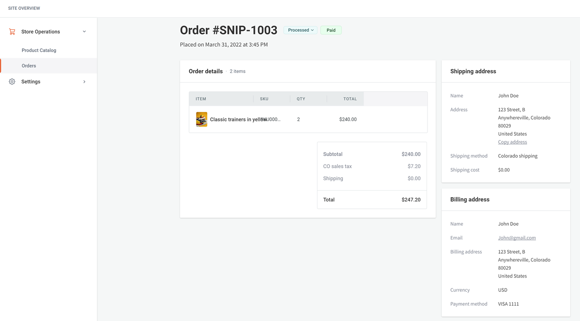Click the TOTAL column header
Screen dimensions: 580x321
(350, 99)
